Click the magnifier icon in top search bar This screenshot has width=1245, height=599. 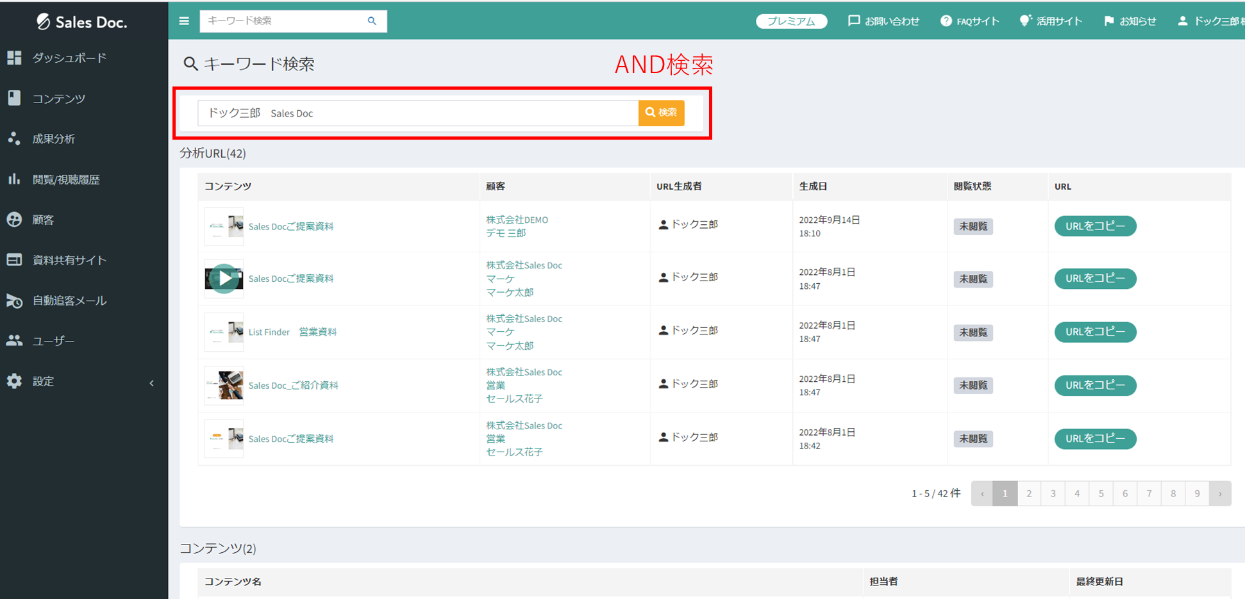click(372, 21)
